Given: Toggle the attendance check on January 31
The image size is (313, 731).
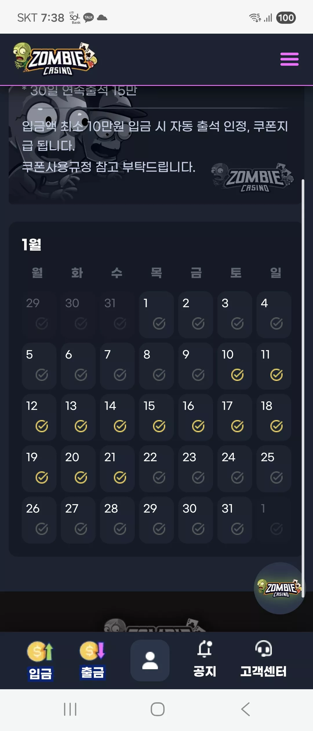Looking at the screenshot, I should click(x=237, y=529).
